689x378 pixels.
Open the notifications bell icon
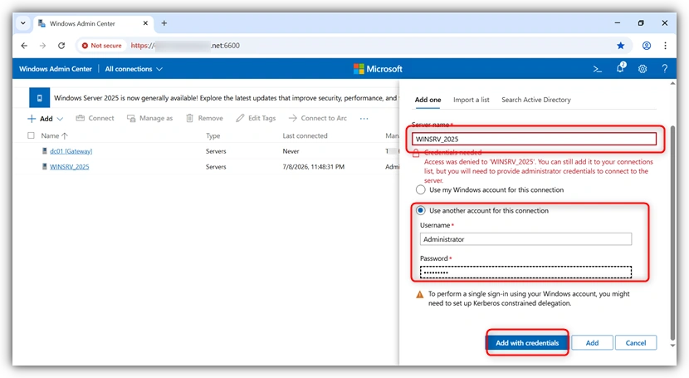620,67
